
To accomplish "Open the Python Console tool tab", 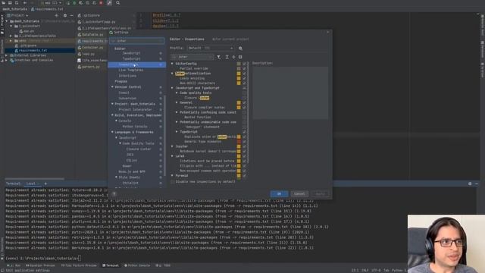I will tap(137, 265).
